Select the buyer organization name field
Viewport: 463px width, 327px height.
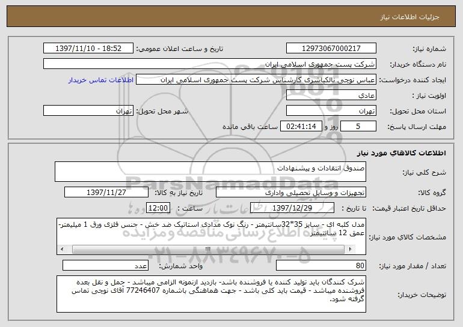tap(210, 64)
